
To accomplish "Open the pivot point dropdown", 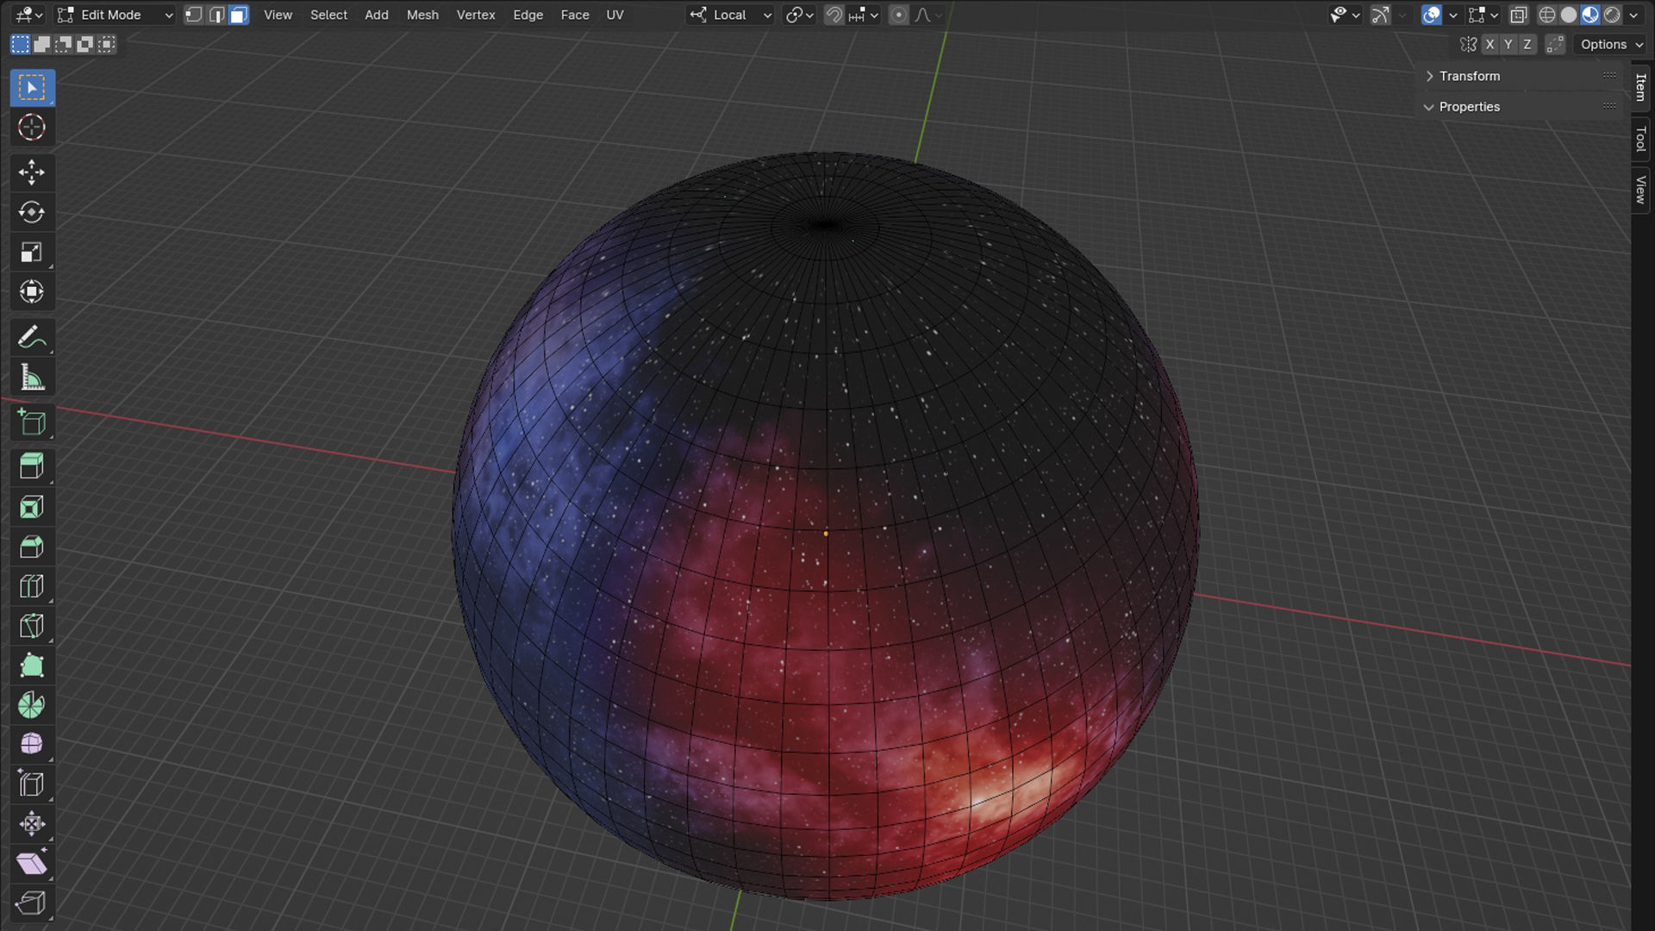I will [799, 15].
